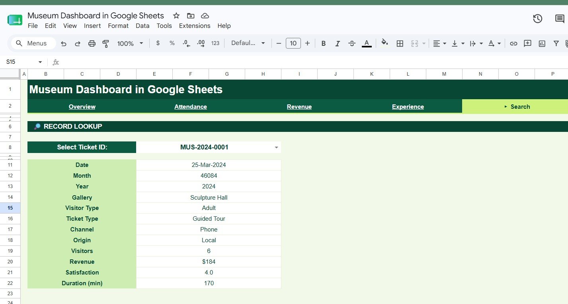
Task: Open the zoom 100% dropdown
Action: [x=130, y=43]
